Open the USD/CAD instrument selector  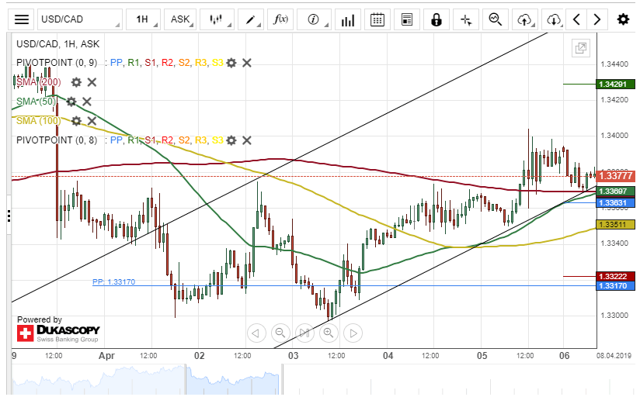click(79, 19)
